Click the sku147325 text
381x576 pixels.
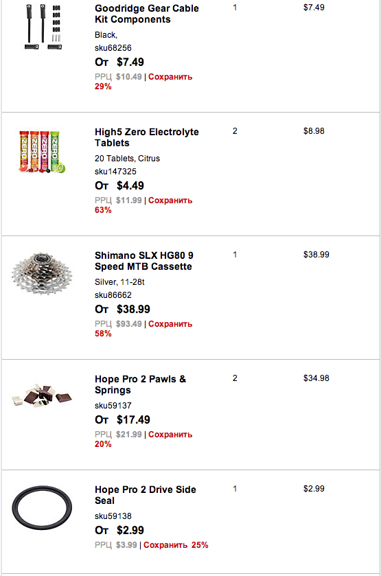point(115,171)
